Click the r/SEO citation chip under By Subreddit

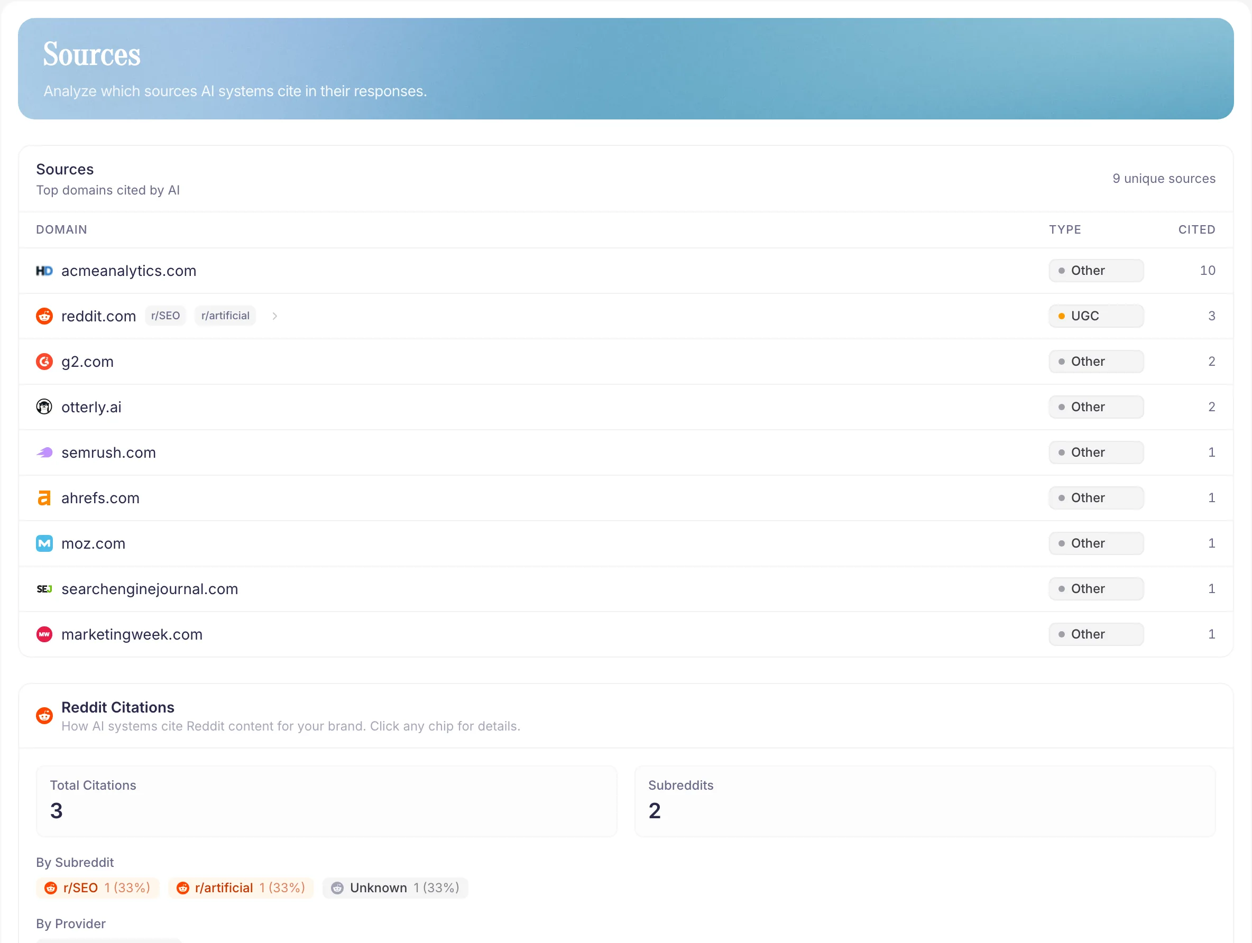97,887
